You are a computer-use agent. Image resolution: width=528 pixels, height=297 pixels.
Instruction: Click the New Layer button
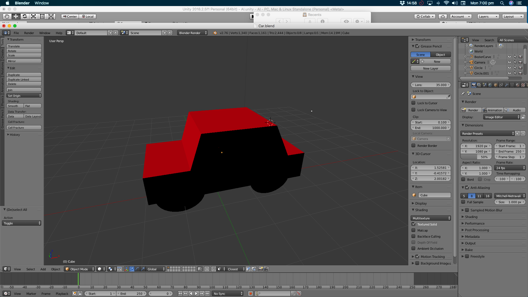pyautogui.click(x=431, y=68)
